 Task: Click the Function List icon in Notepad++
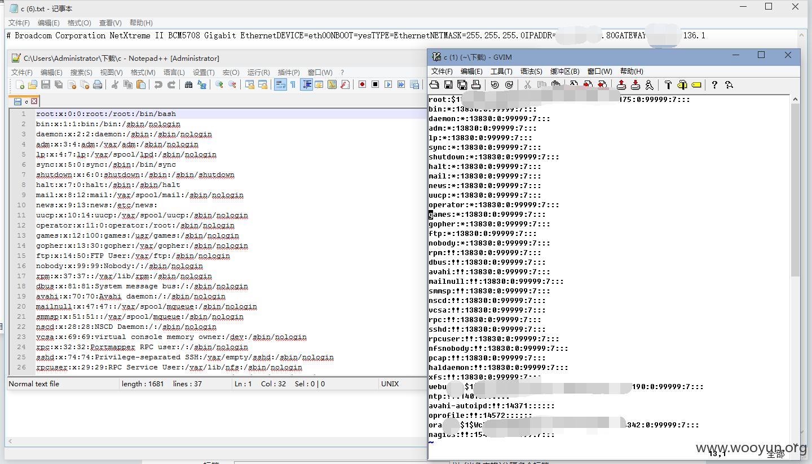(x=345, y=84)
